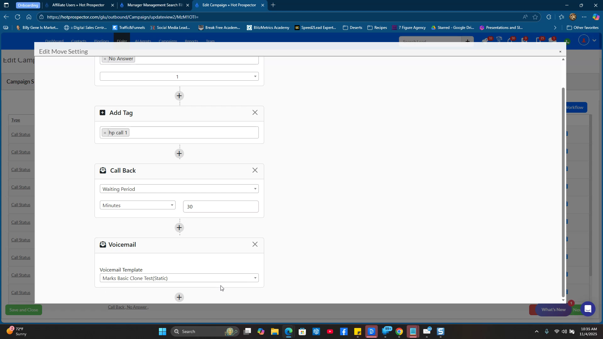The height and width of the screenshot is (339, 603).
Task: Expand the Waiting Period dropdown
Action: 179,189
